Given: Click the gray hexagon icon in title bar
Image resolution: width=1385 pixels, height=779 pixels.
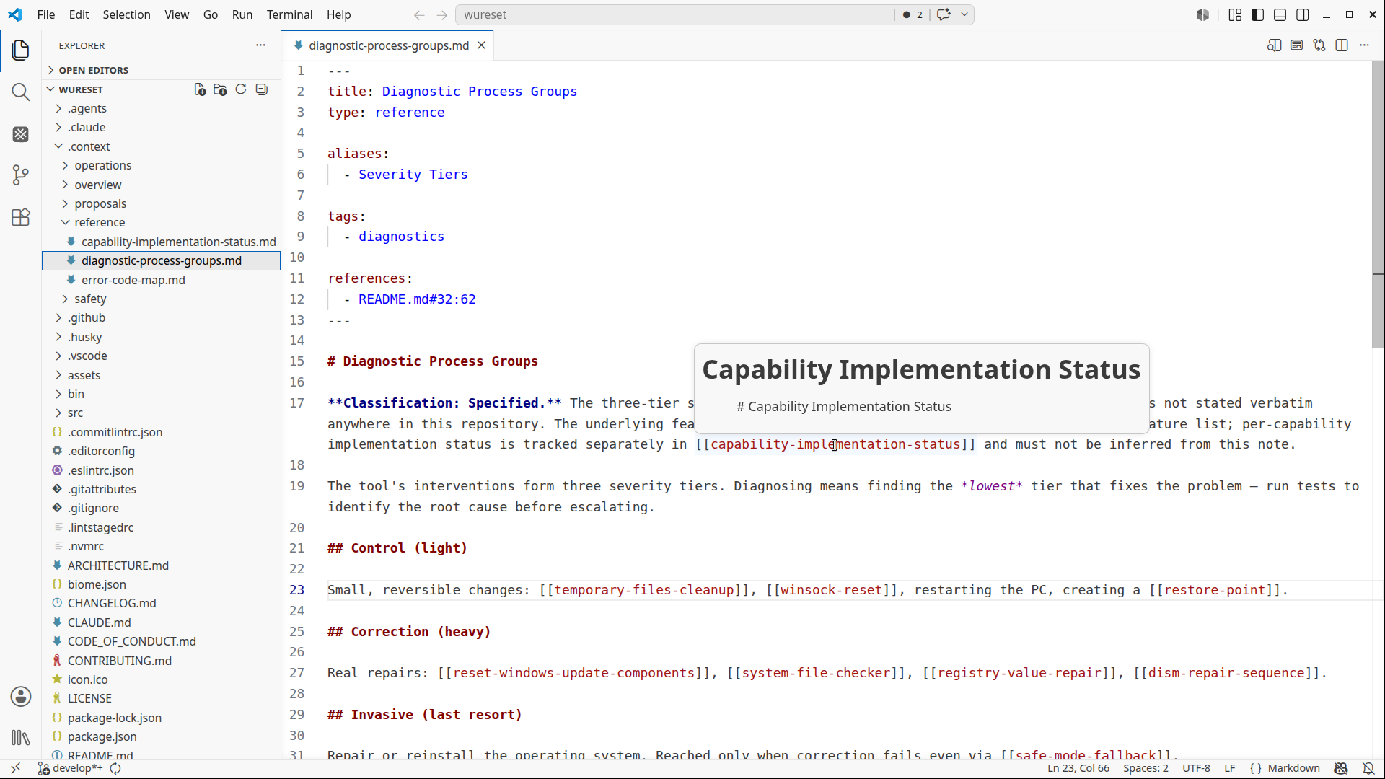Looking at the screenshot, I should (1202, 14).
